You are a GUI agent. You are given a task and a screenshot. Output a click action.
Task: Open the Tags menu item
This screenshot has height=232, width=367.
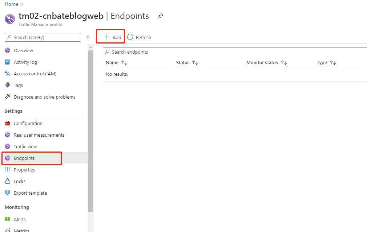[18, 86]
